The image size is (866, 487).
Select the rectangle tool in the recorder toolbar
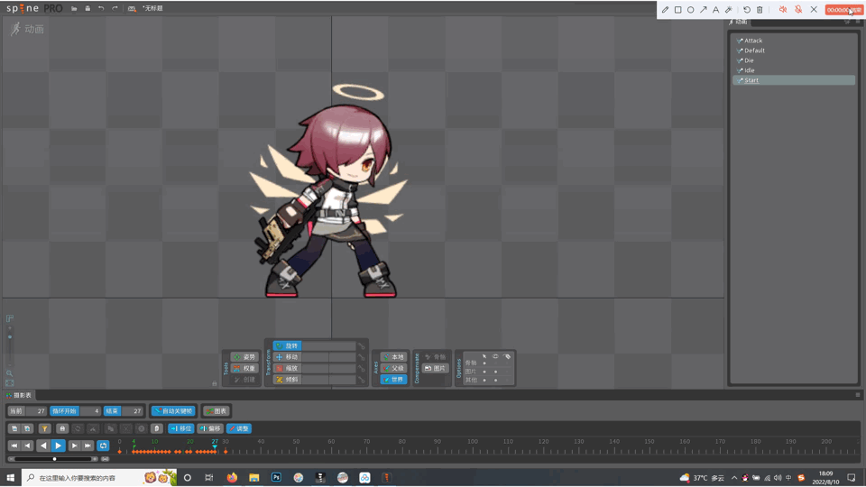point(677,9)
